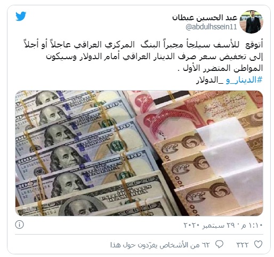Click the _الدولار text after the hashtag

[x=210, y=80]
